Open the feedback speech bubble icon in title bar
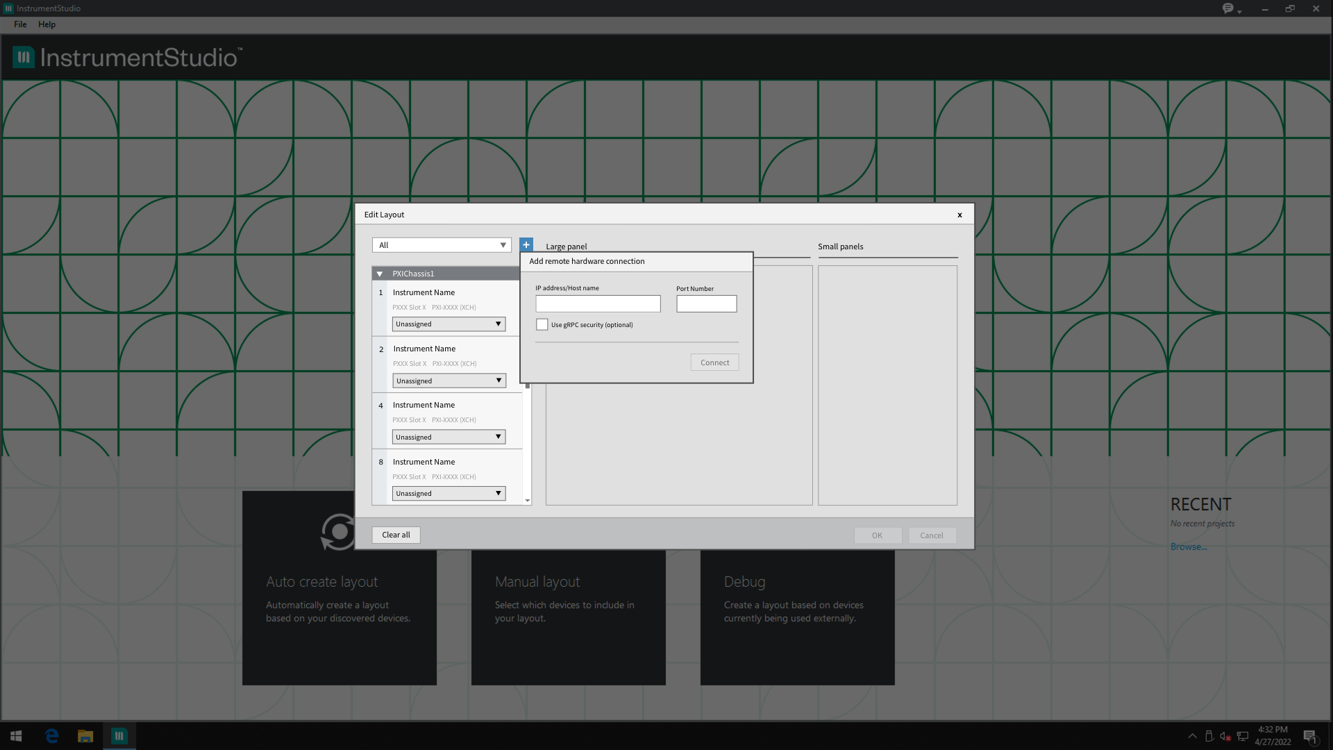 [x=1227, y=8]
